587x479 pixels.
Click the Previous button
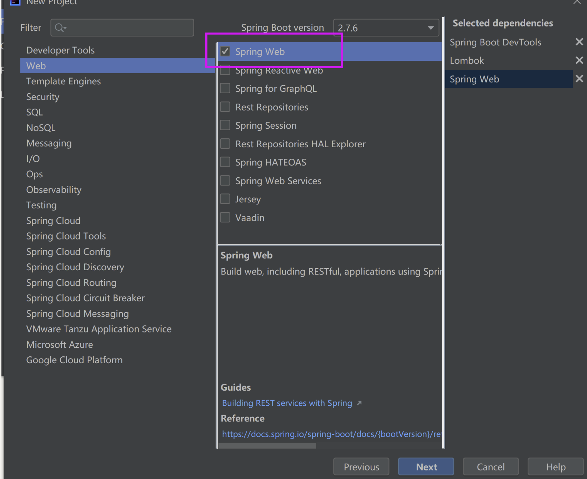coord(361,467)
